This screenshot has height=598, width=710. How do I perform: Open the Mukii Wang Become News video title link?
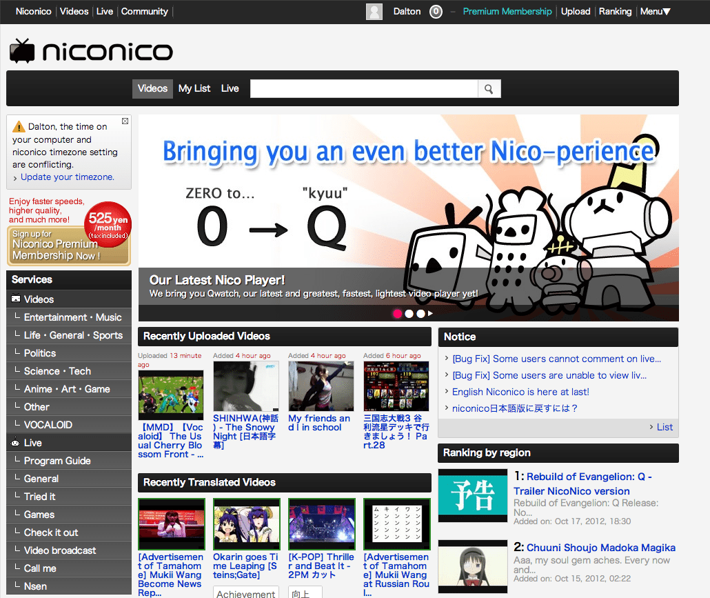171,575
